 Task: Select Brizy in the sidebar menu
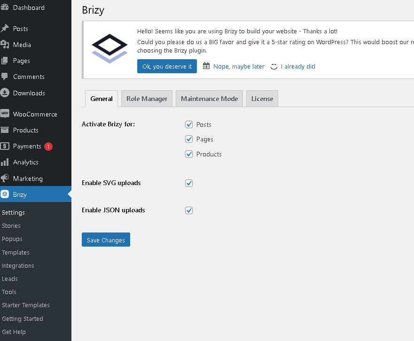click(x=36, y=194)
